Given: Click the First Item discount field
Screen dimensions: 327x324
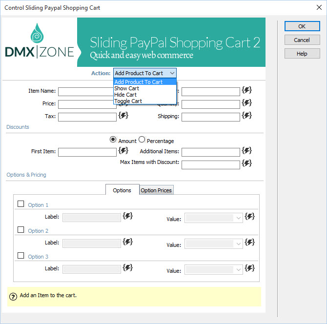Looking at the screenshot, I should (87, 152).
